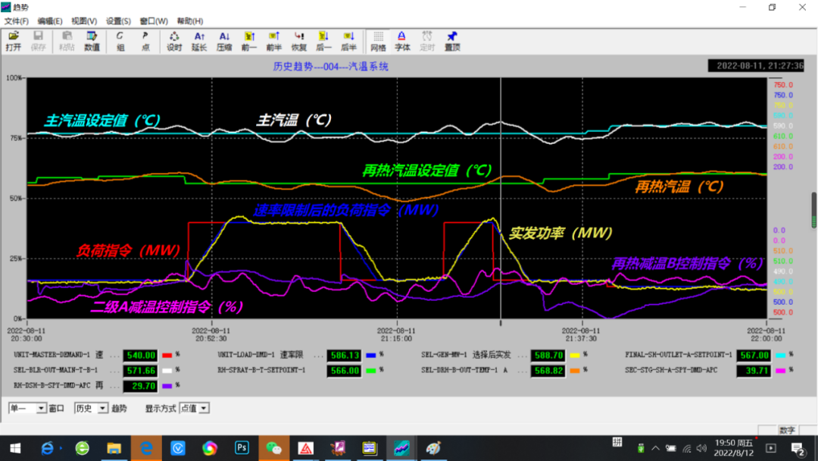Select the 组 (Group) toolbar icon
The image size is (818, 461).
point(120,41)
